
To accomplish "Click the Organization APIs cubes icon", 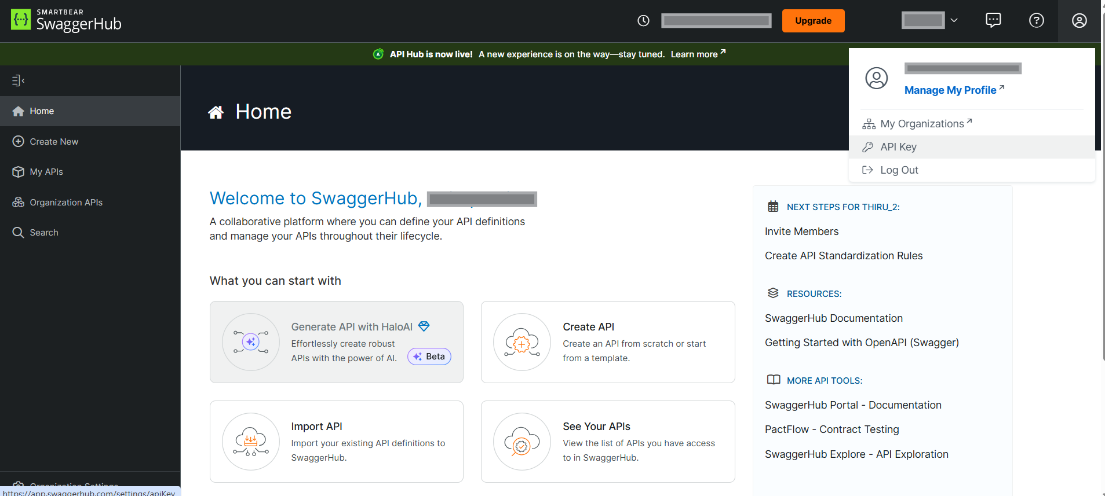I will tap(19, 202).
